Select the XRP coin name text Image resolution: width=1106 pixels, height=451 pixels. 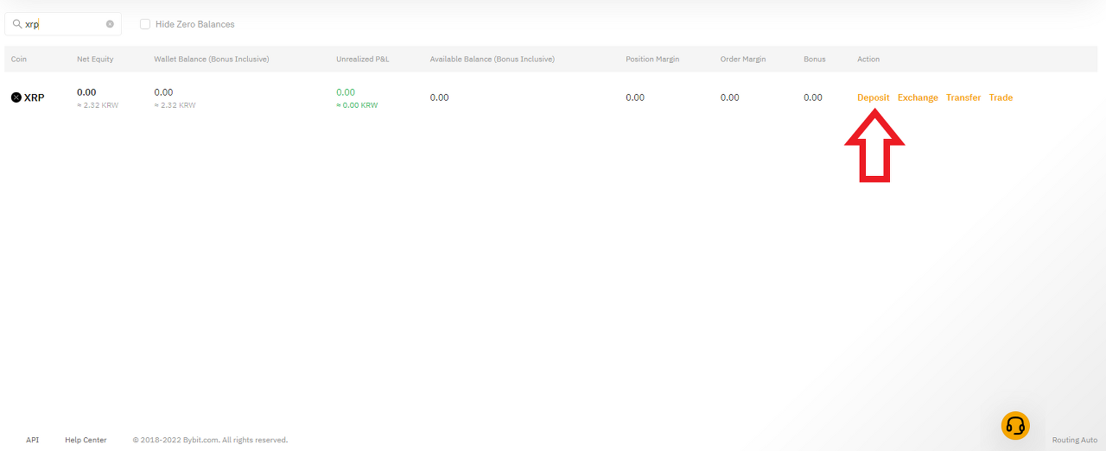point(35,97)
